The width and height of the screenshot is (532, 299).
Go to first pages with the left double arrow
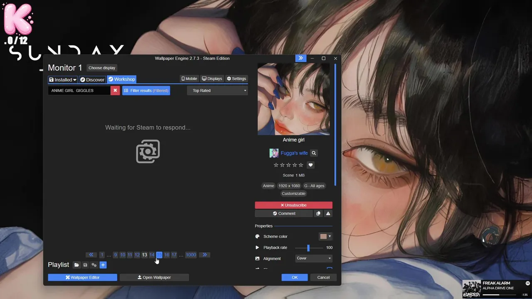click(91, 255)
